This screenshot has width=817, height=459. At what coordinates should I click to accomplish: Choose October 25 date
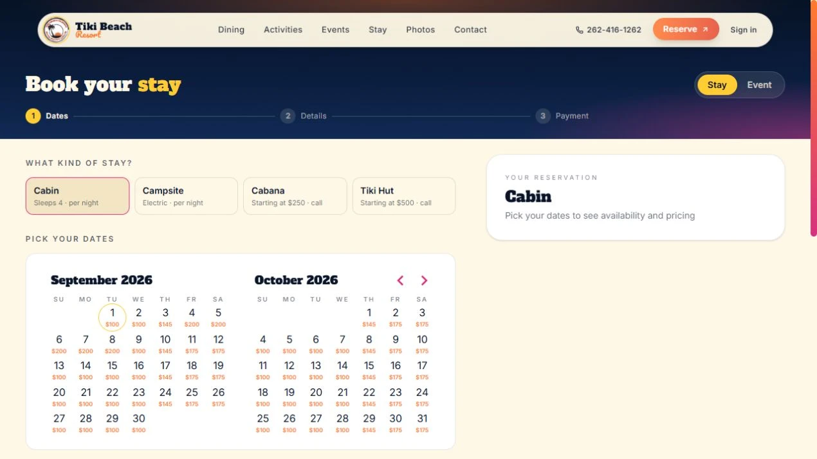pos(262,423)
